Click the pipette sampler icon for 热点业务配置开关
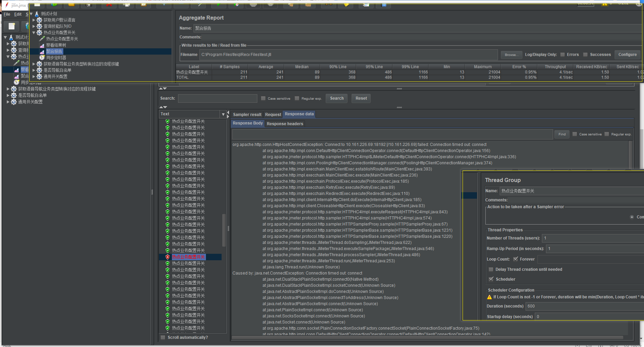This screenshot has width=644, height=347. pyautogui.click(x=42, y=39)
